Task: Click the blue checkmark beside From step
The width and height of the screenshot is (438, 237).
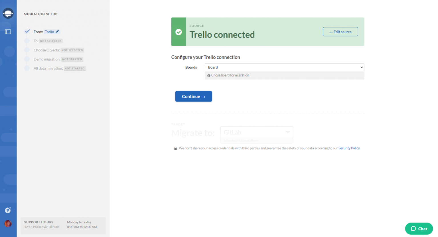Action: 27,31
